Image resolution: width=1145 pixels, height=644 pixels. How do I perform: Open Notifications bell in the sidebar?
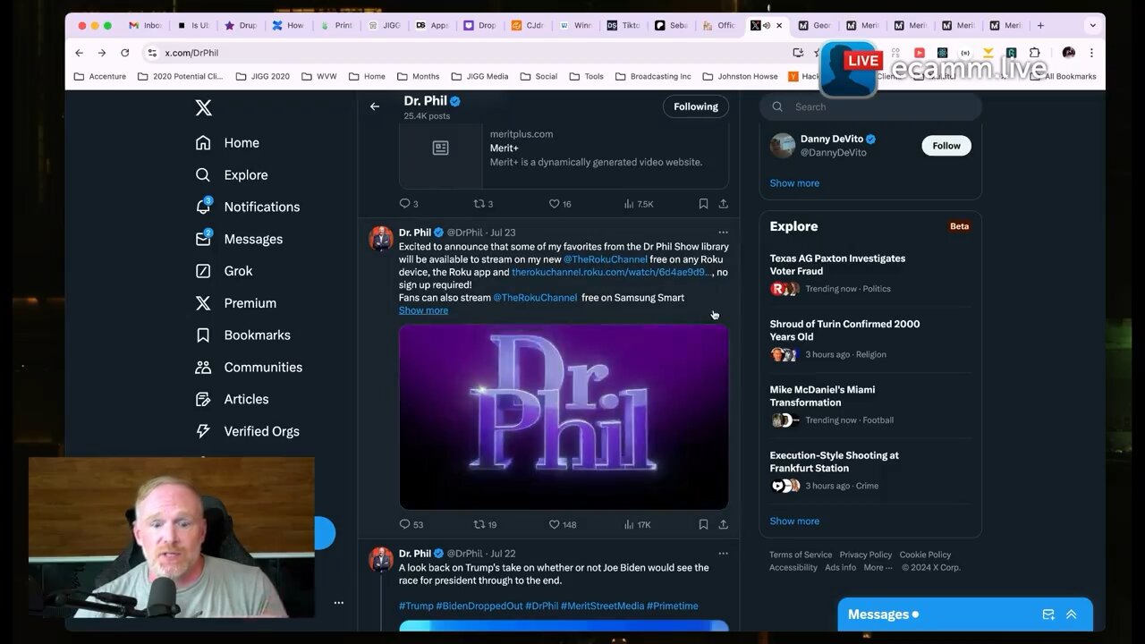pyautogui.click(x=248, y=207)
